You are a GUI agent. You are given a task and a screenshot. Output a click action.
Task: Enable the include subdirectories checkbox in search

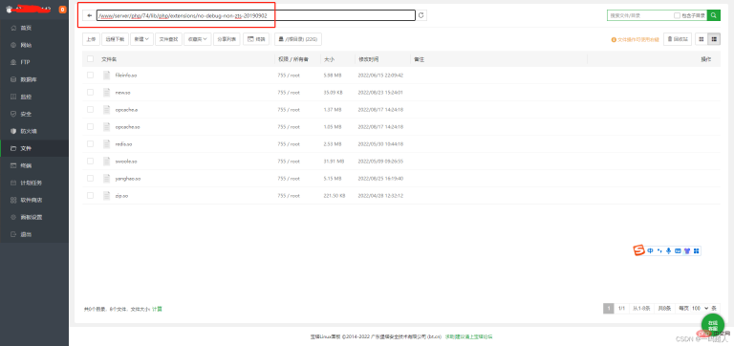click(x=677, y=15)
